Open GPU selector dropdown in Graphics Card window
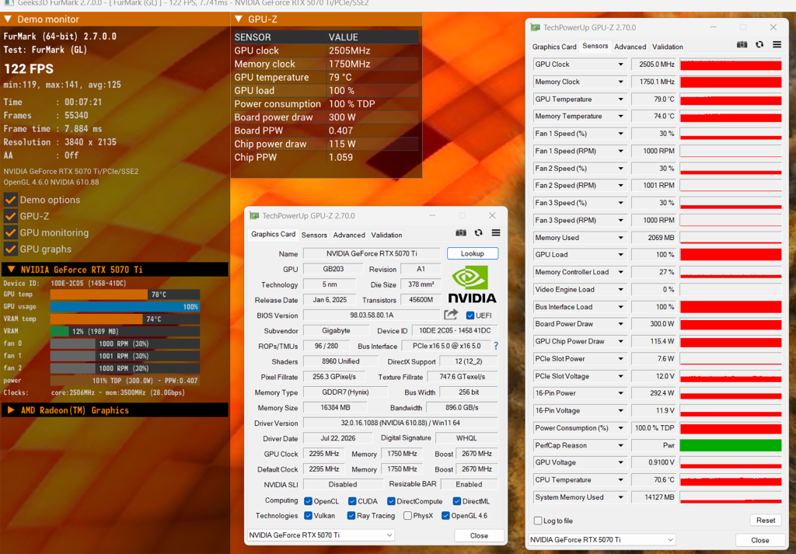 point(321,535)
